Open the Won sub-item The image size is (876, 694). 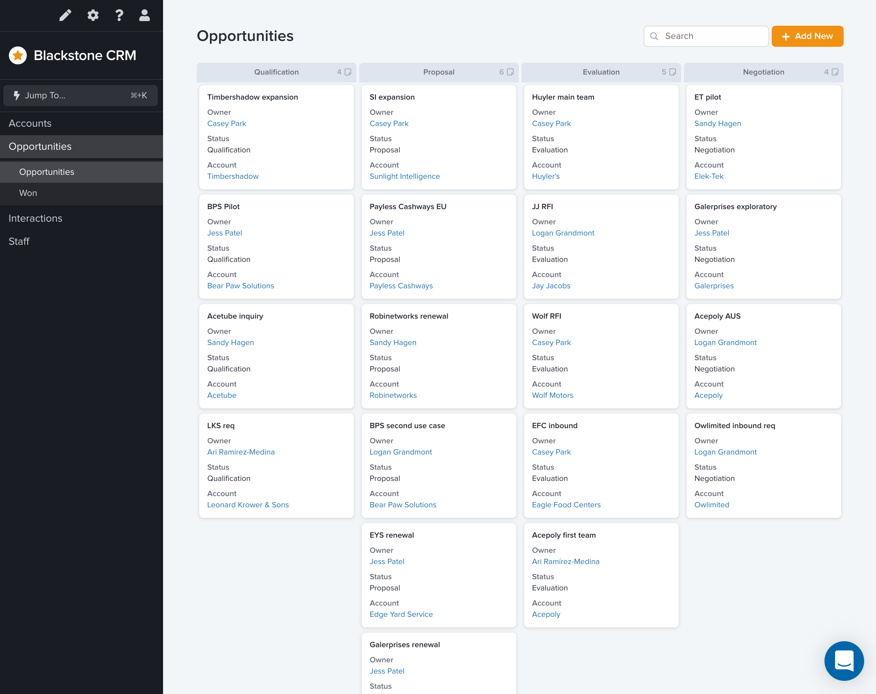pyautogui.click(x=81, y=193)
